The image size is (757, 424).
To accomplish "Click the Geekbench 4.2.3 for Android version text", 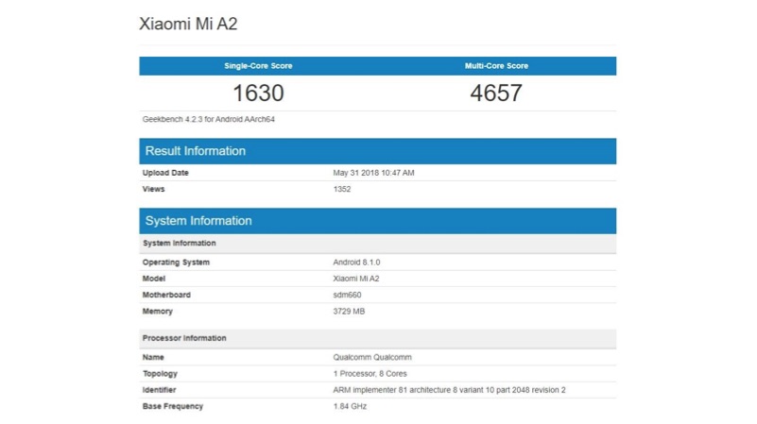I will point(209,120).
